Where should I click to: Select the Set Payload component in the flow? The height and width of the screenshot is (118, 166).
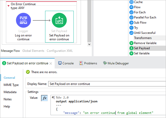(x=59, y=20)
